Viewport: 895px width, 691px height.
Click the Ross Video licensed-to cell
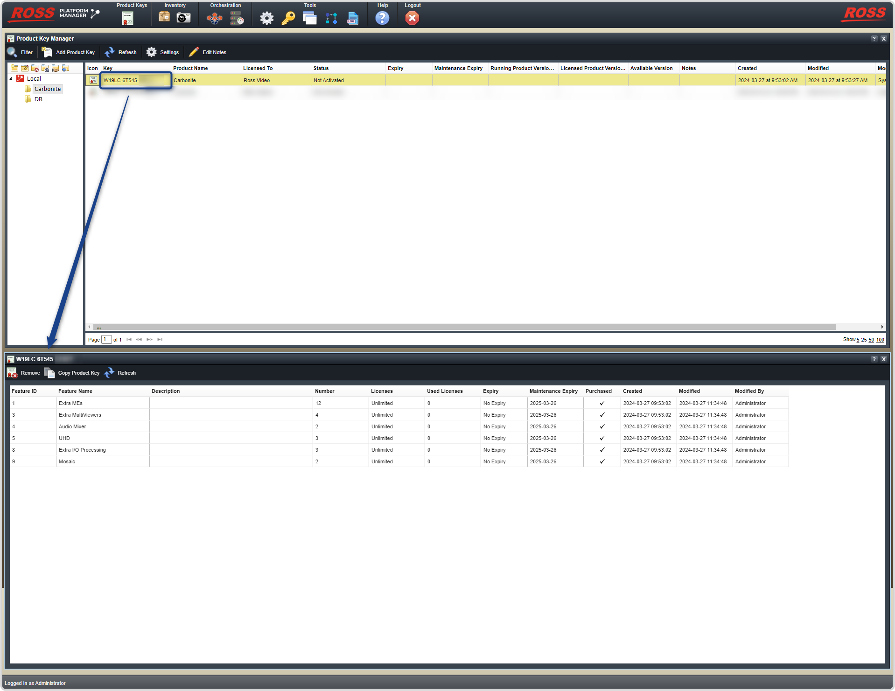coord(276,80)
